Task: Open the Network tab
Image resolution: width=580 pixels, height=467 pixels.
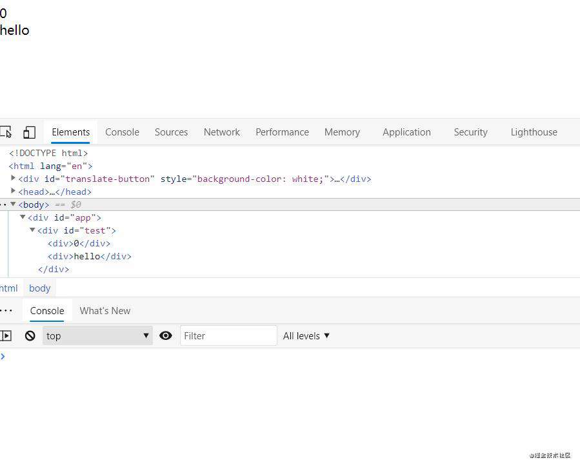Action: tap(221, 132)
